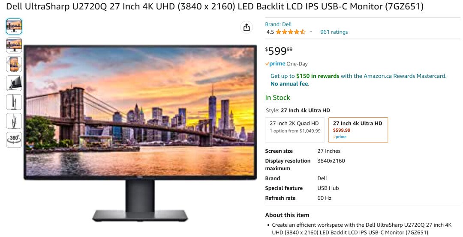Expand the star rating chevron dropdown

point(311,32)
